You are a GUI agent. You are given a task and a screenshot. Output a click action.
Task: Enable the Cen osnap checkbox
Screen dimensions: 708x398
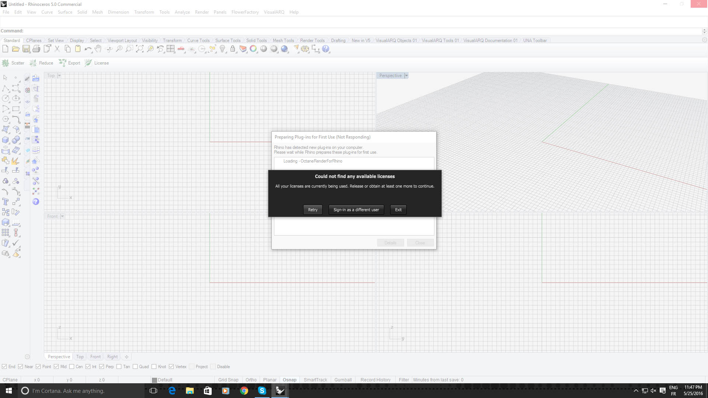pyautogui.click(x=72, y=367)
